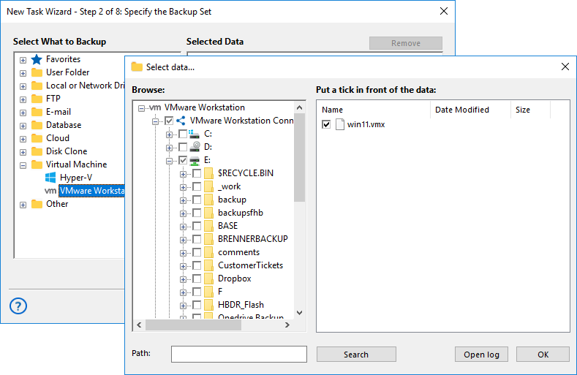Click the User Folder folder icon
The width and height of the screenshot is (577, 375).
(x=37, y=72)
